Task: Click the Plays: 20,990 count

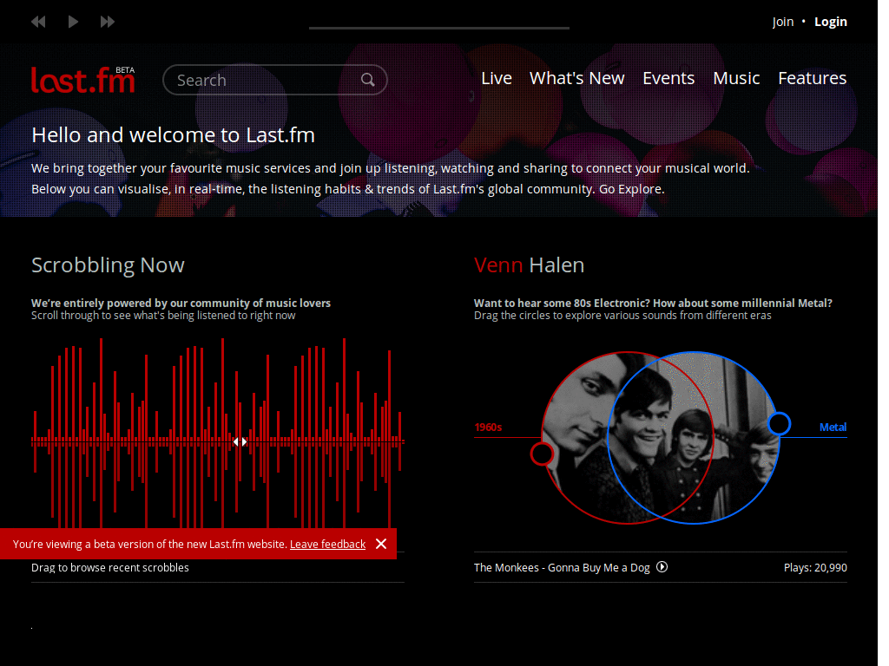Action: pos(815,567)
